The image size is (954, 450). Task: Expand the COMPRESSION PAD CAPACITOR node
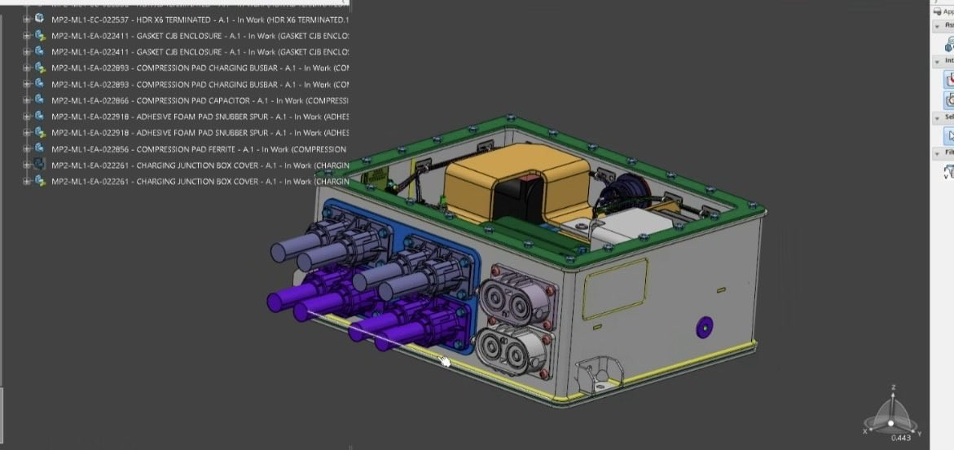27,100
